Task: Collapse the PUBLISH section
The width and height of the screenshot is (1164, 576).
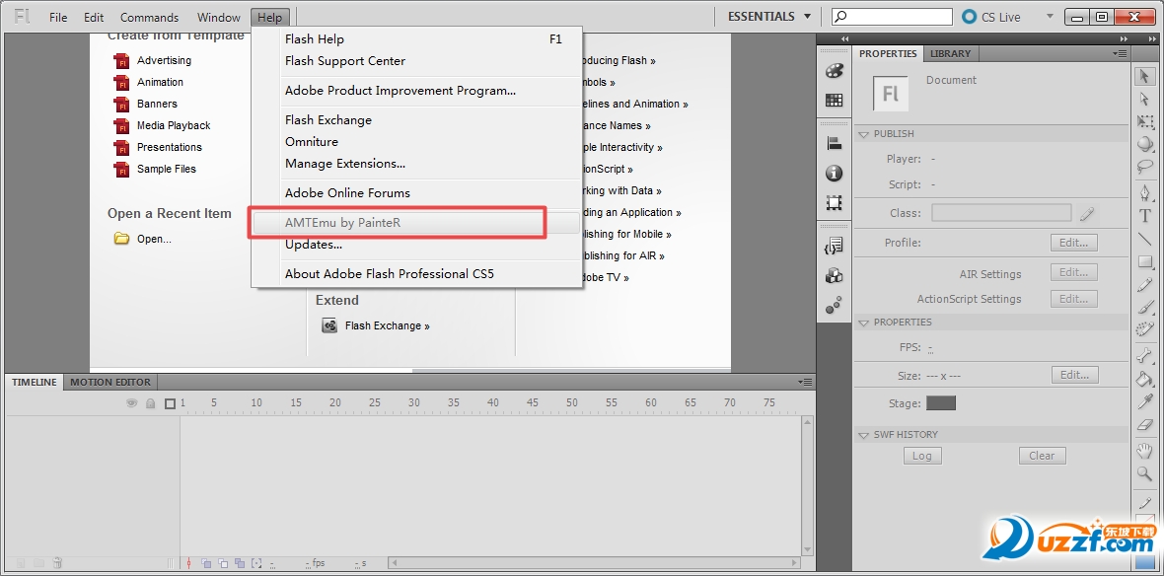Action: click(x=863, y=134)
